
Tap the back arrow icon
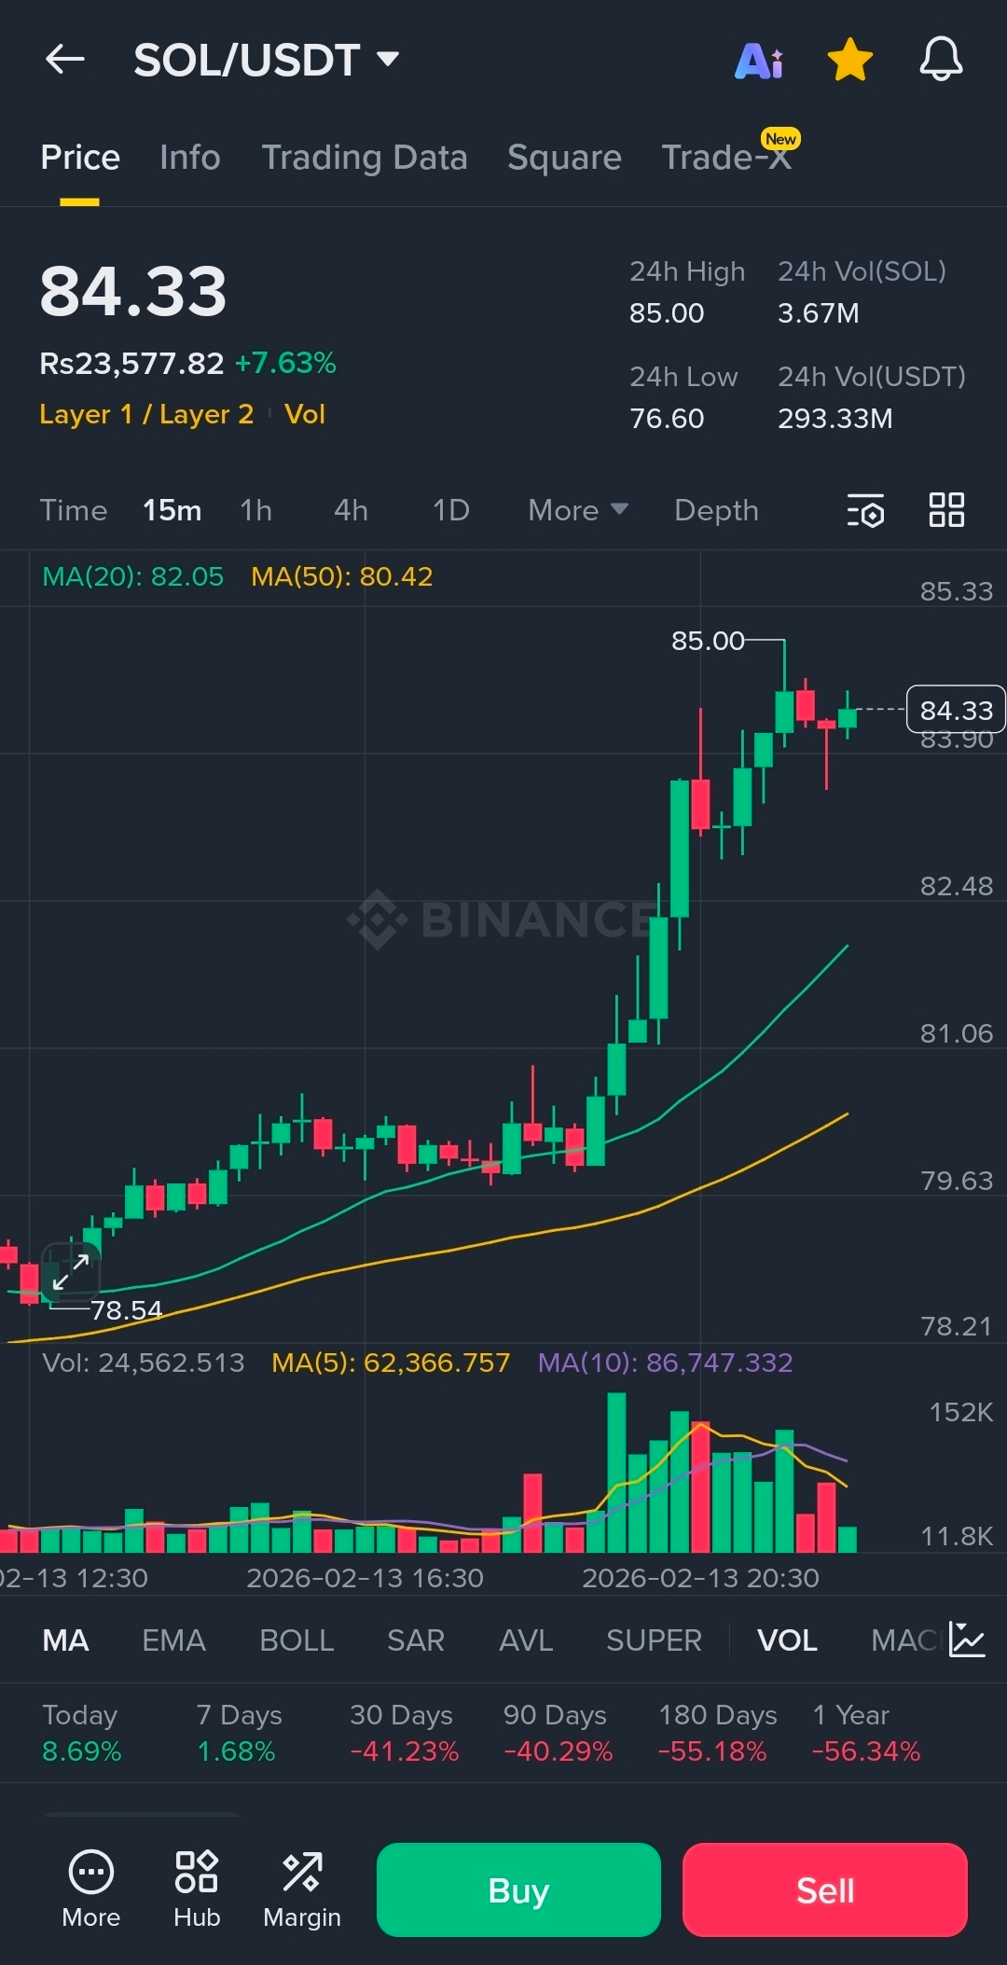pyautogui.click(x=65, y=60)
